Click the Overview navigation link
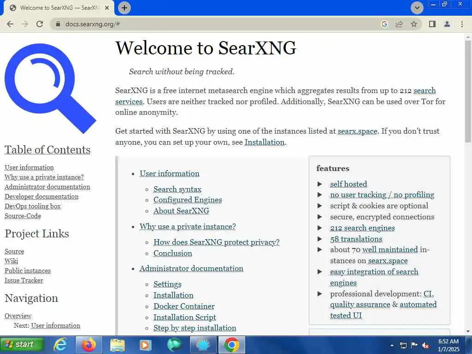This screenshot has width=472, height=354. [x=18, y=316]
